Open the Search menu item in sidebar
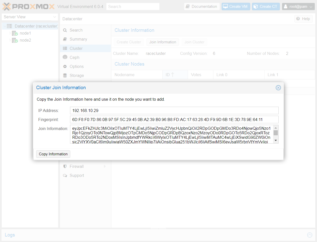317x242 pixels. pyautogui.click(x=85, y=30)
